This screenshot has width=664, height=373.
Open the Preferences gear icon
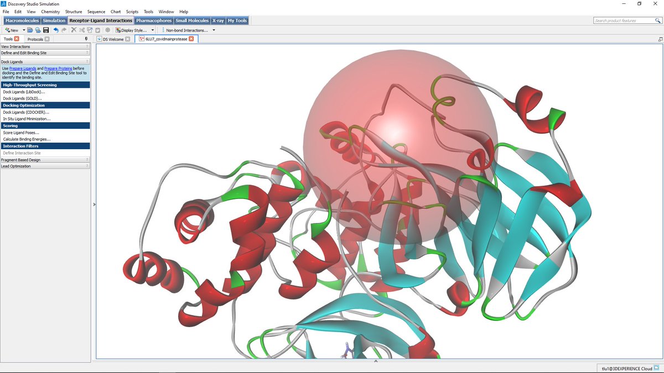click(107, 30)
